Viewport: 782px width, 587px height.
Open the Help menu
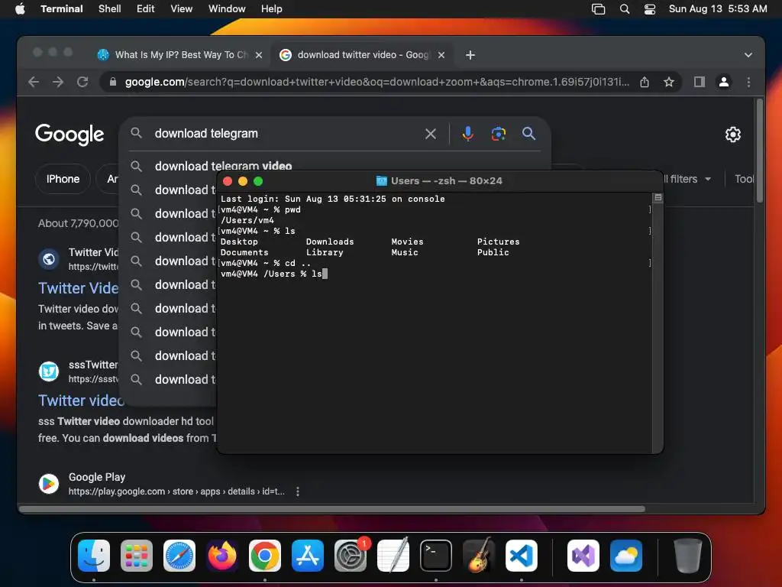click(271, 9)
